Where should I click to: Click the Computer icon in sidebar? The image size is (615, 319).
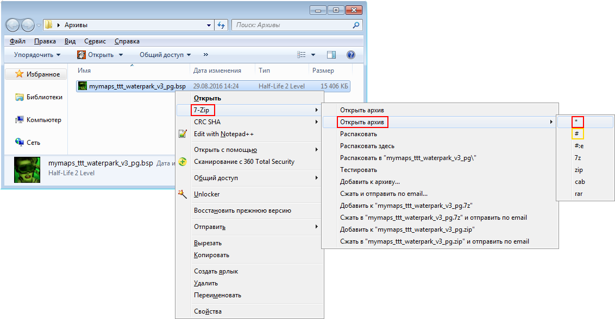click(19, 119)
